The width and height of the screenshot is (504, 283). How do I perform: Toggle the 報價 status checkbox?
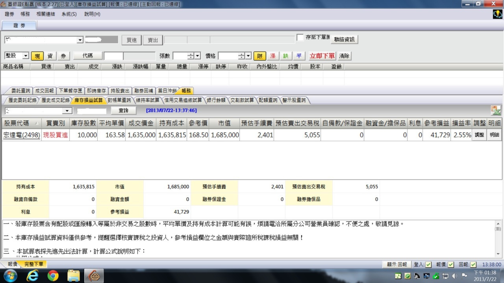click(450, 265)
